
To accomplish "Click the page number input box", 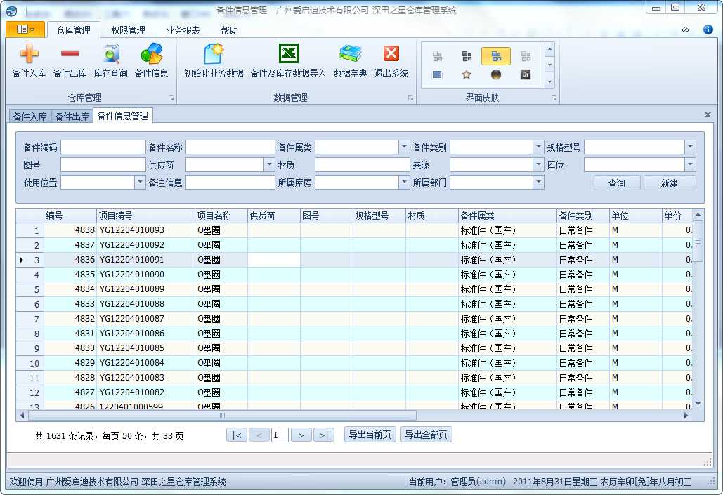I will [280, 435].
